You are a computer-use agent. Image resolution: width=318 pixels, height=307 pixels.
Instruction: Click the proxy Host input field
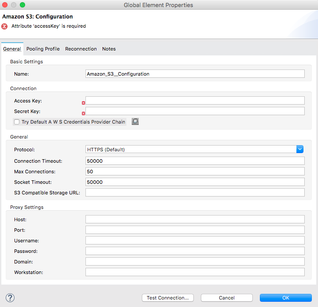[x=195, y=219]
